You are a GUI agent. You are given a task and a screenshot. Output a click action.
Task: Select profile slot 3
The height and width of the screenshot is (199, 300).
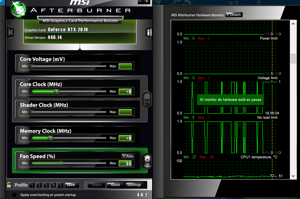46,185
